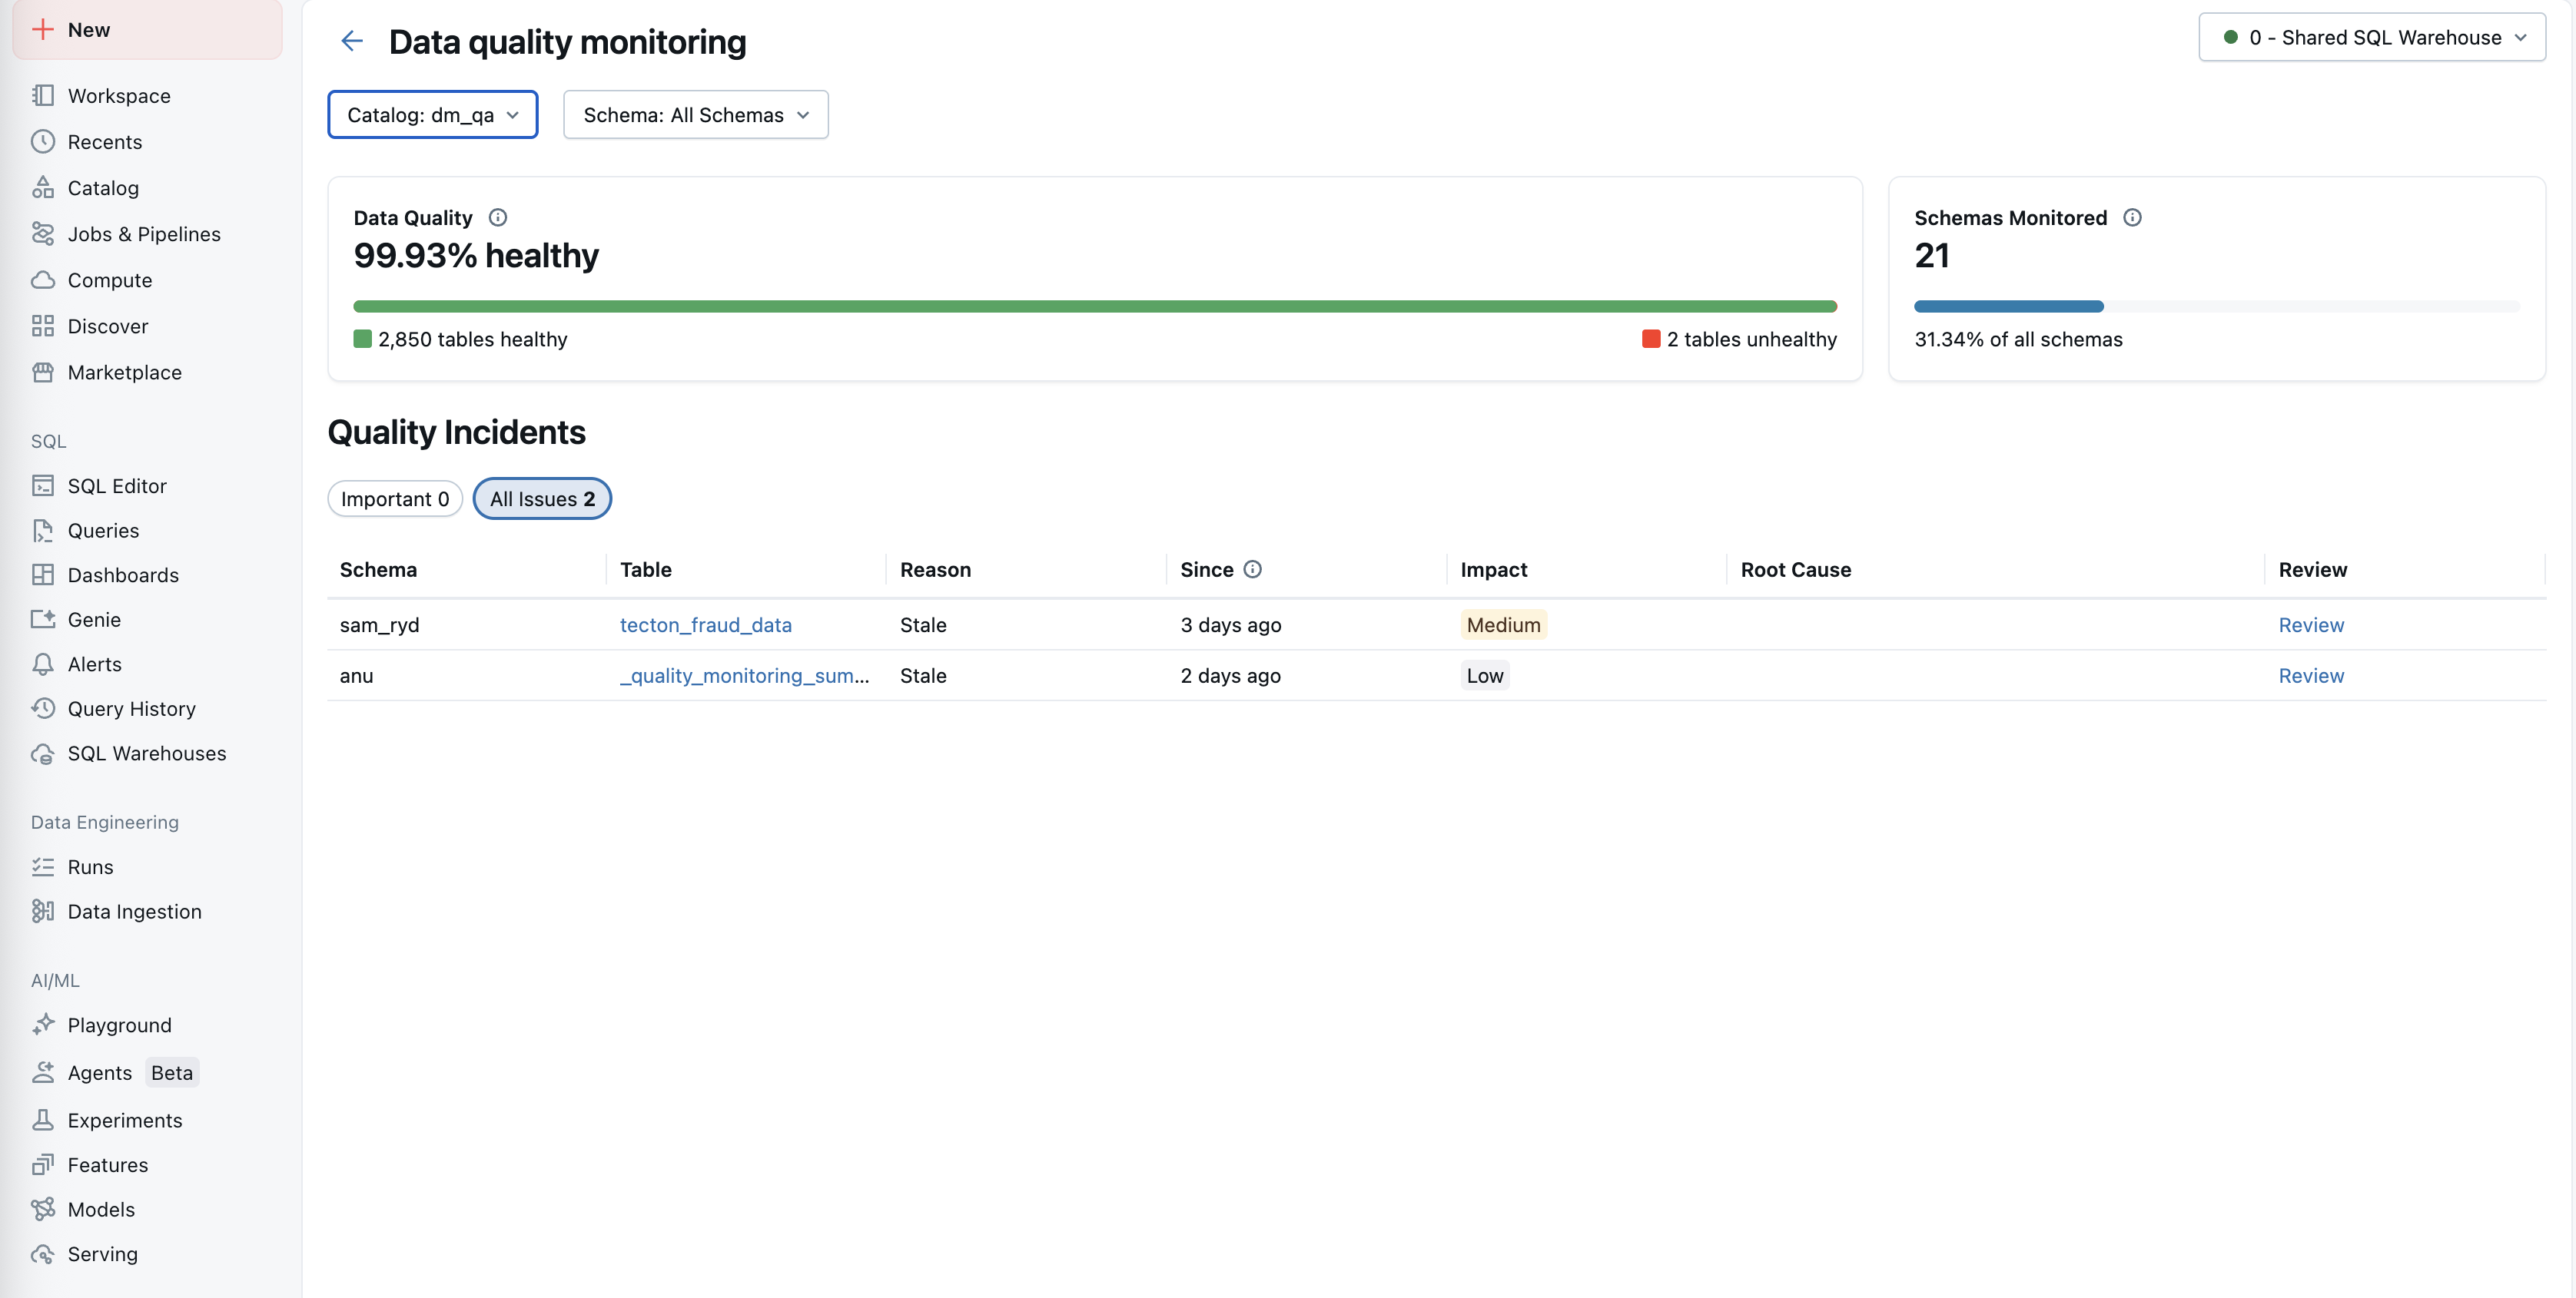
Task: Expand the Catalog: dm_qa dropdown
Action: tap(432, 115)
